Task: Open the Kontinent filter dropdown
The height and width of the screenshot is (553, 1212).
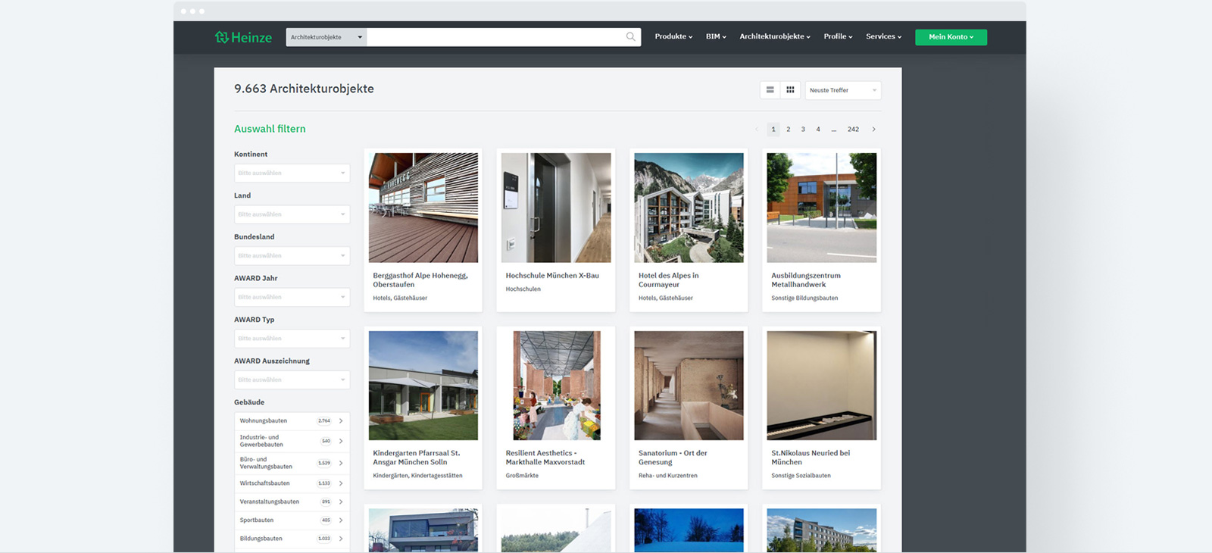Action: click(292, 173)
